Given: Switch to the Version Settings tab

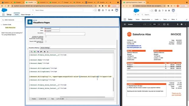Looking at the screenshot, I should tap(45, 48).
